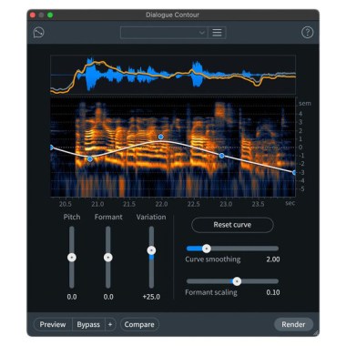346x346 pixels.
Task: Click the Curve smoothing slider knob
Action: pos(207,249)
